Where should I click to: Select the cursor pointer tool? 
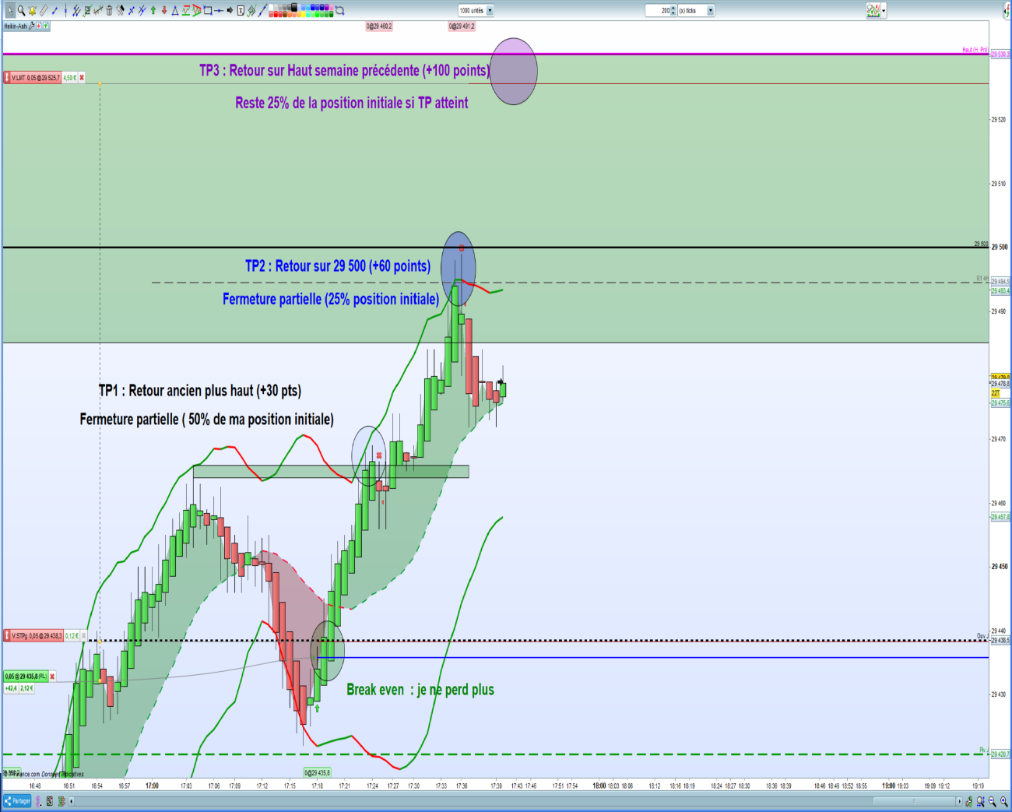[x=10, y=11]
